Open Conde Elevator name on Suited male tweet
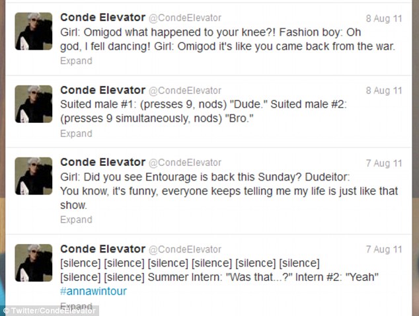The width and height of the screenshot is (419, 316). click(x=102, y=90)
